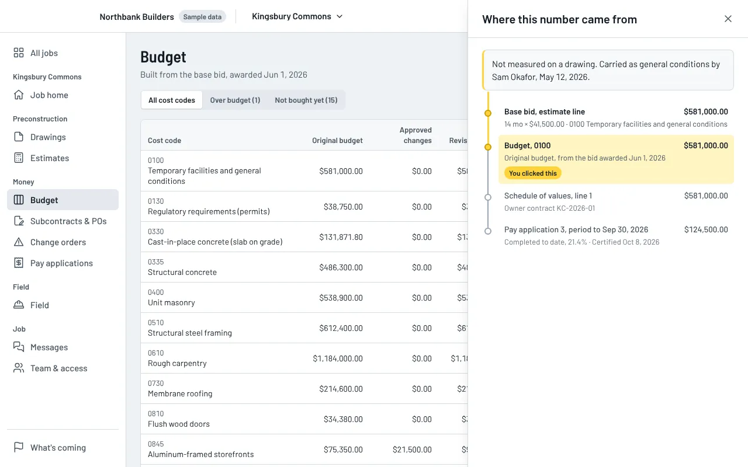Select the Structural steel framing row
This screenshot has width=748, height=467.
coord(304,328)
